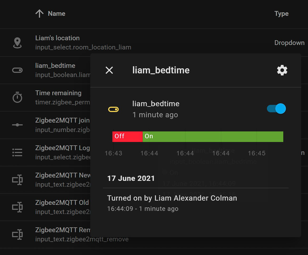The width and height of the screenshot is (308, 255).
Task: Click the Type column header
Action: pos(281,13)
